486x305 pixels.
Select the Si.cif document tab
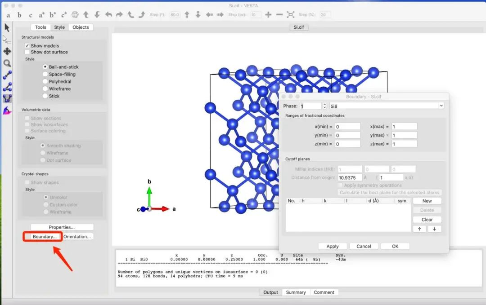point(299,27)
